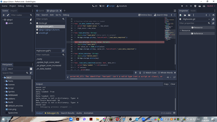Fold the save_data function at line 41
The image size is (217, 122).
coord(73,42)
